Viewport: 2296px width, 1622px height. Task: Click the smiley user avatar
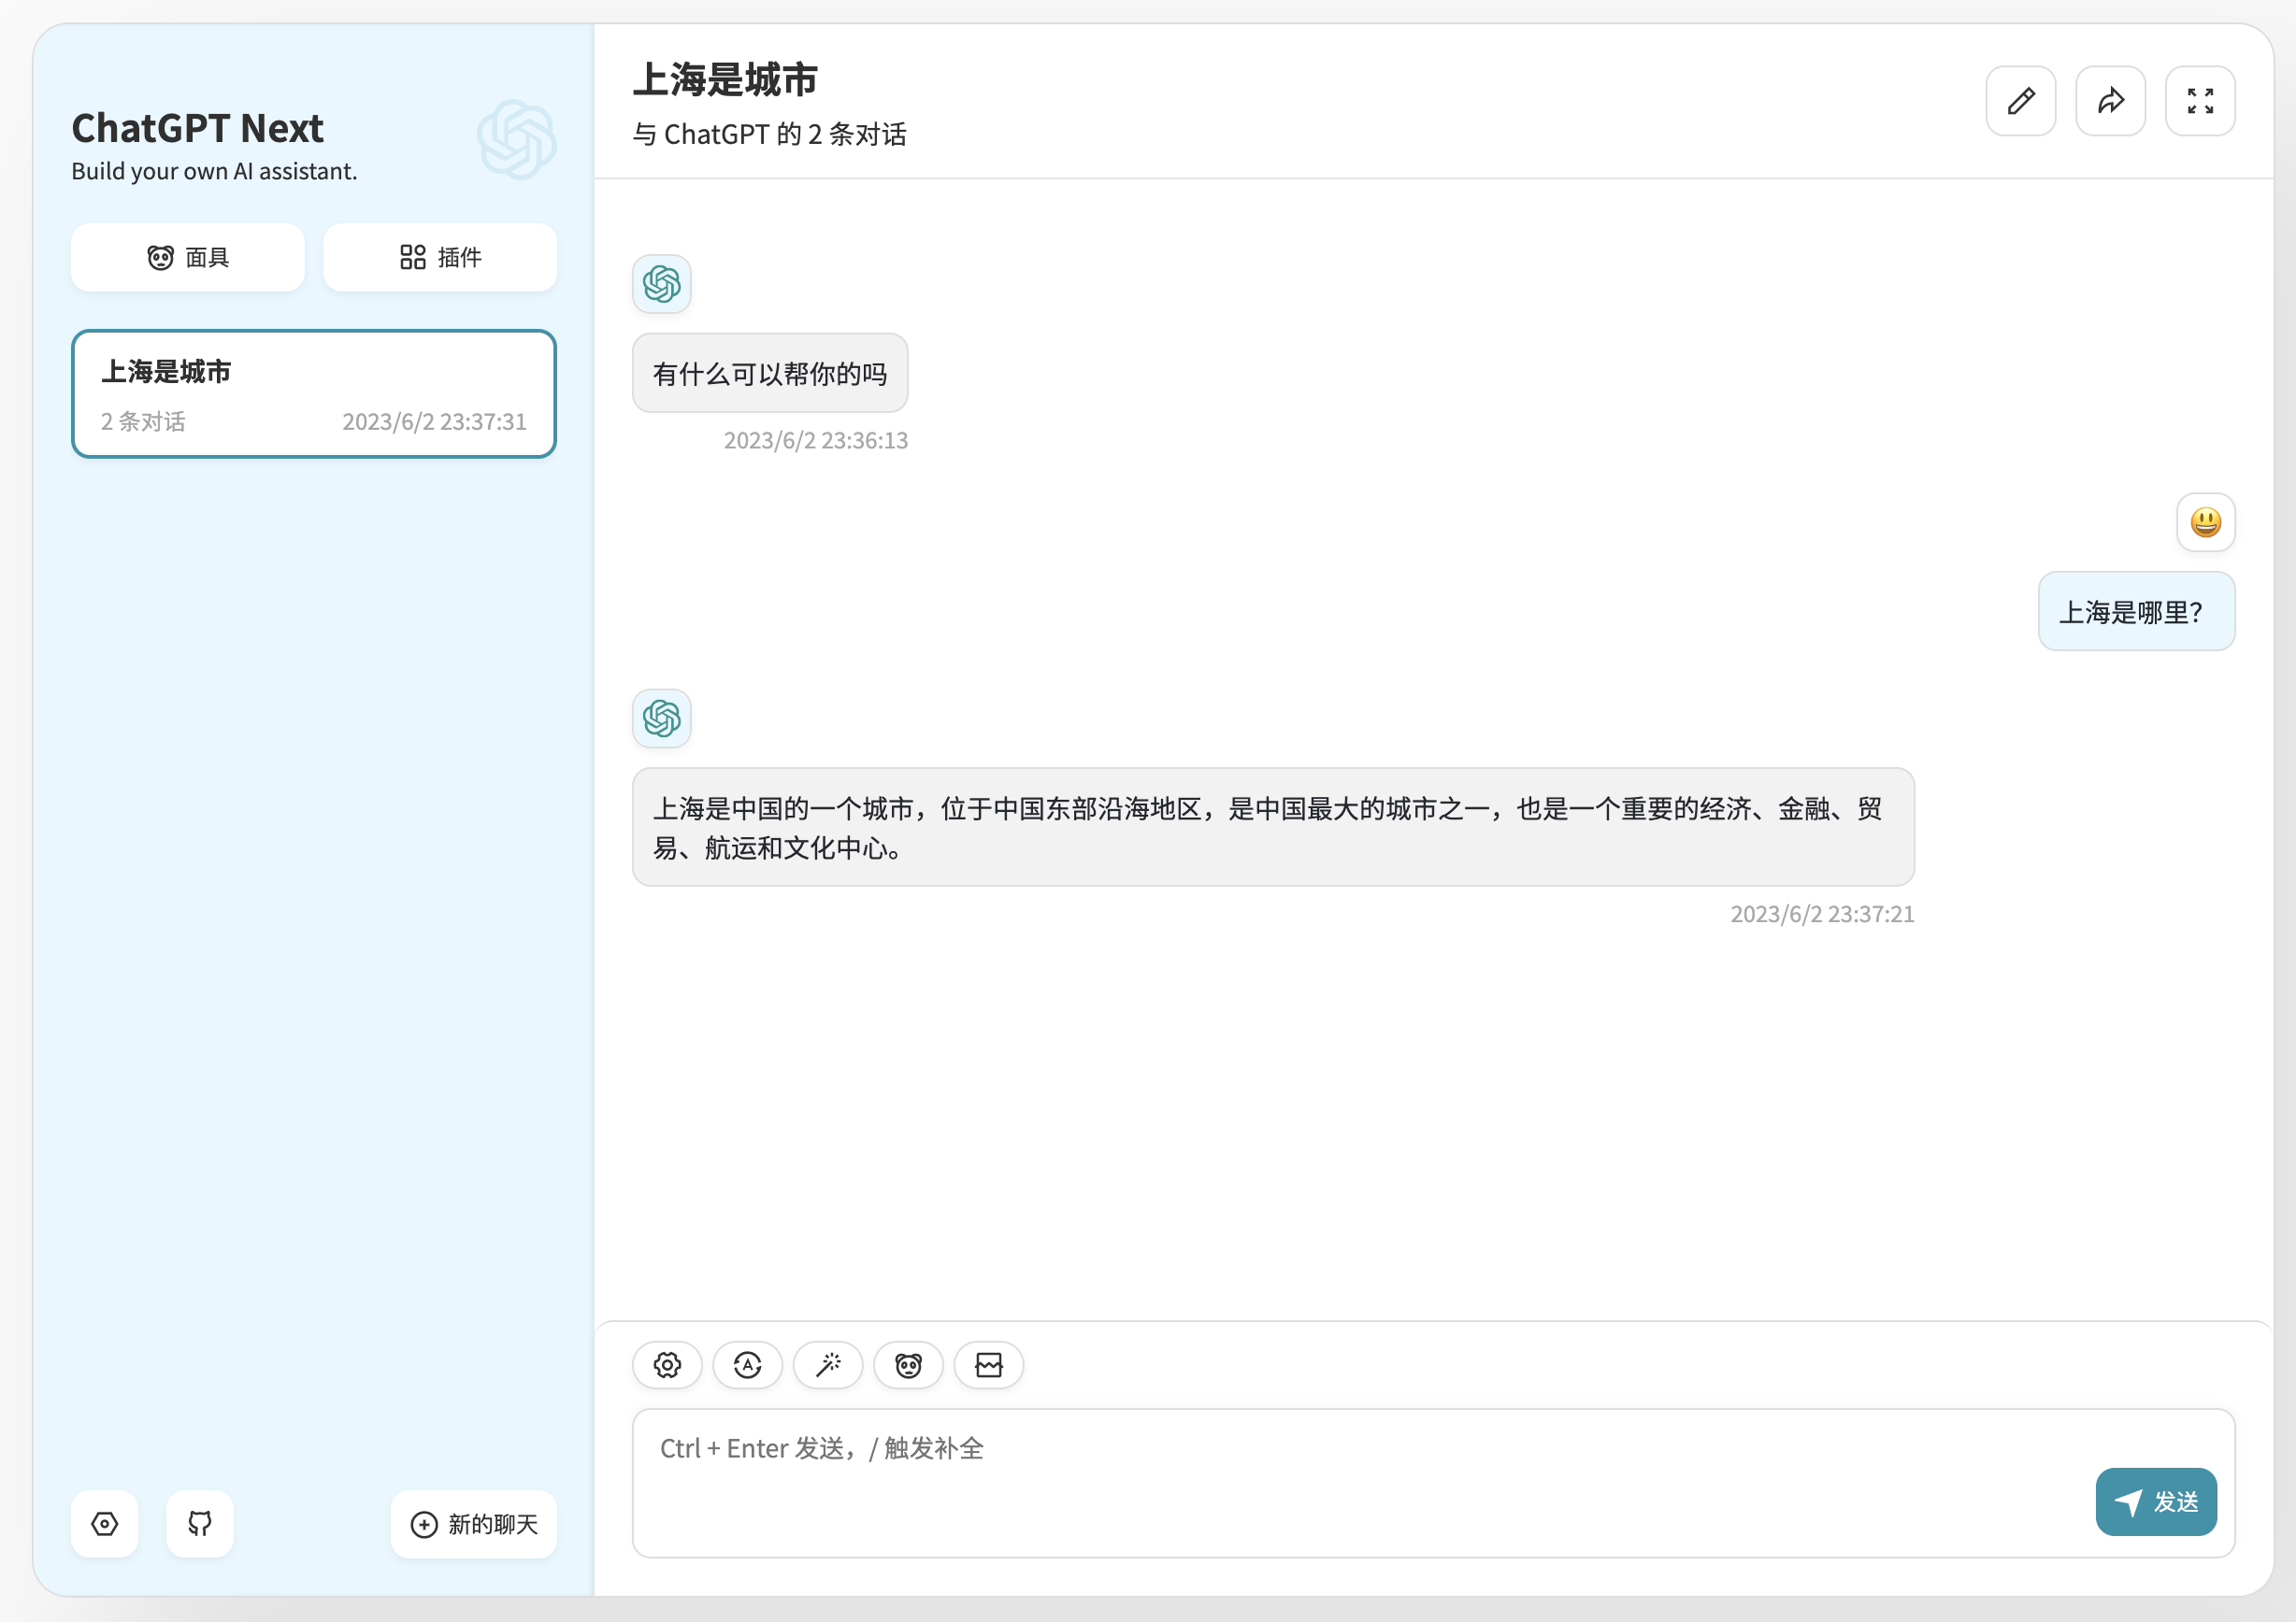click(x=2206, y=522)
